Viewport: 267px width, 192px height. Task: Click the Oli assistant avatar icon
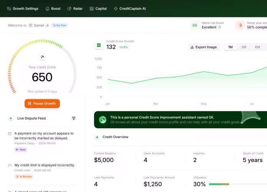[102, 120]
